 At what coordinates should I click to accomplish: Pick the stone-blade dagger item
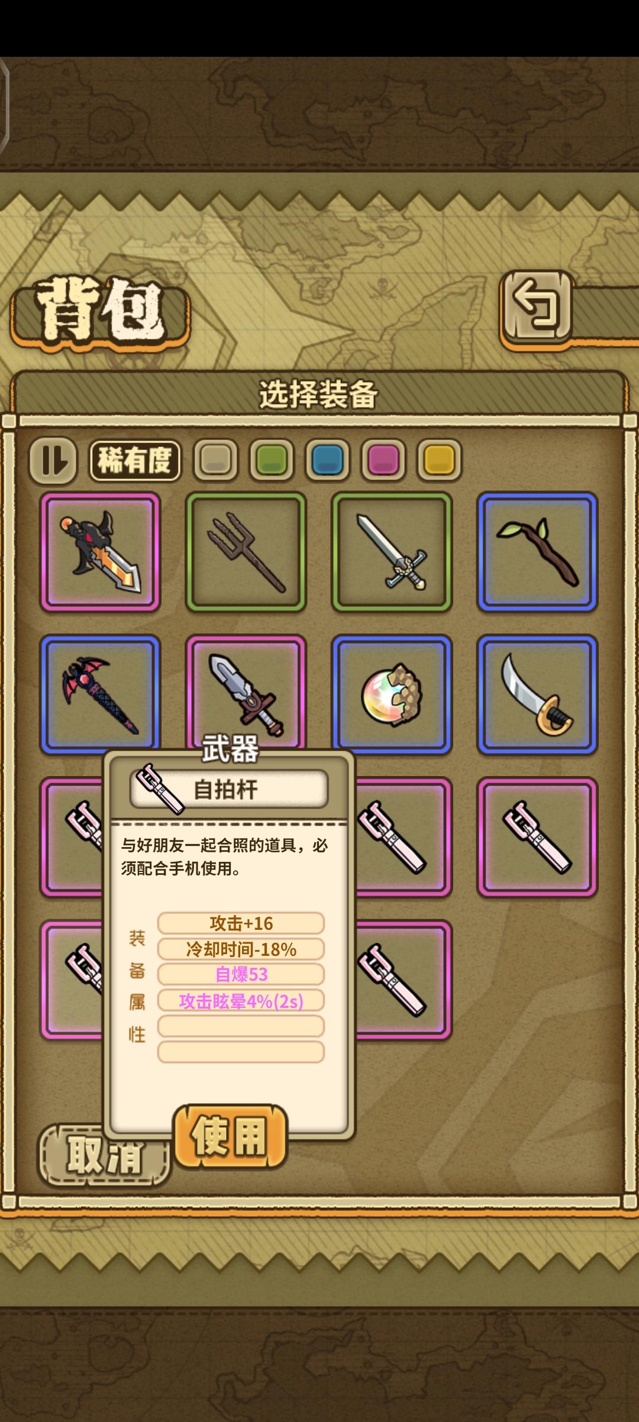pos(246,692)
